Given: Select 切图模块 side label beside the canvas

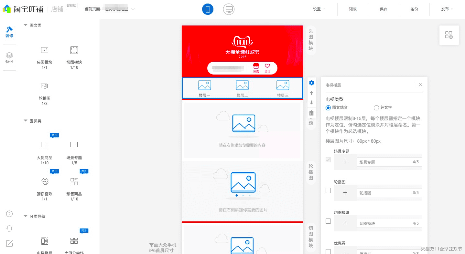Looking at the screenshot, I should click(311, 237).
